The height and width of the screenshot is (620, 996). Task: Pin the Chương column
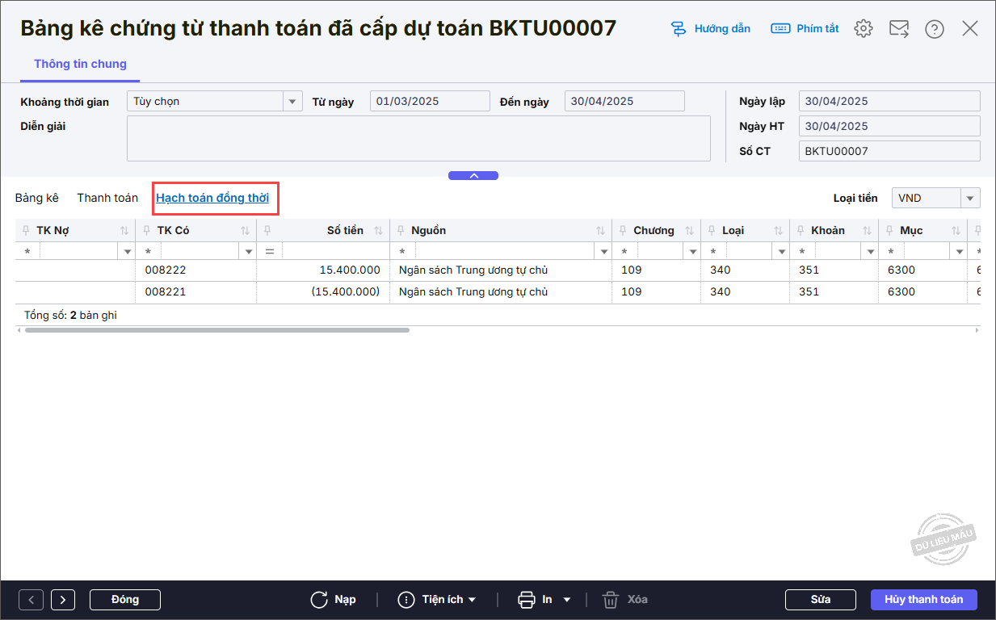coord(622,231)
